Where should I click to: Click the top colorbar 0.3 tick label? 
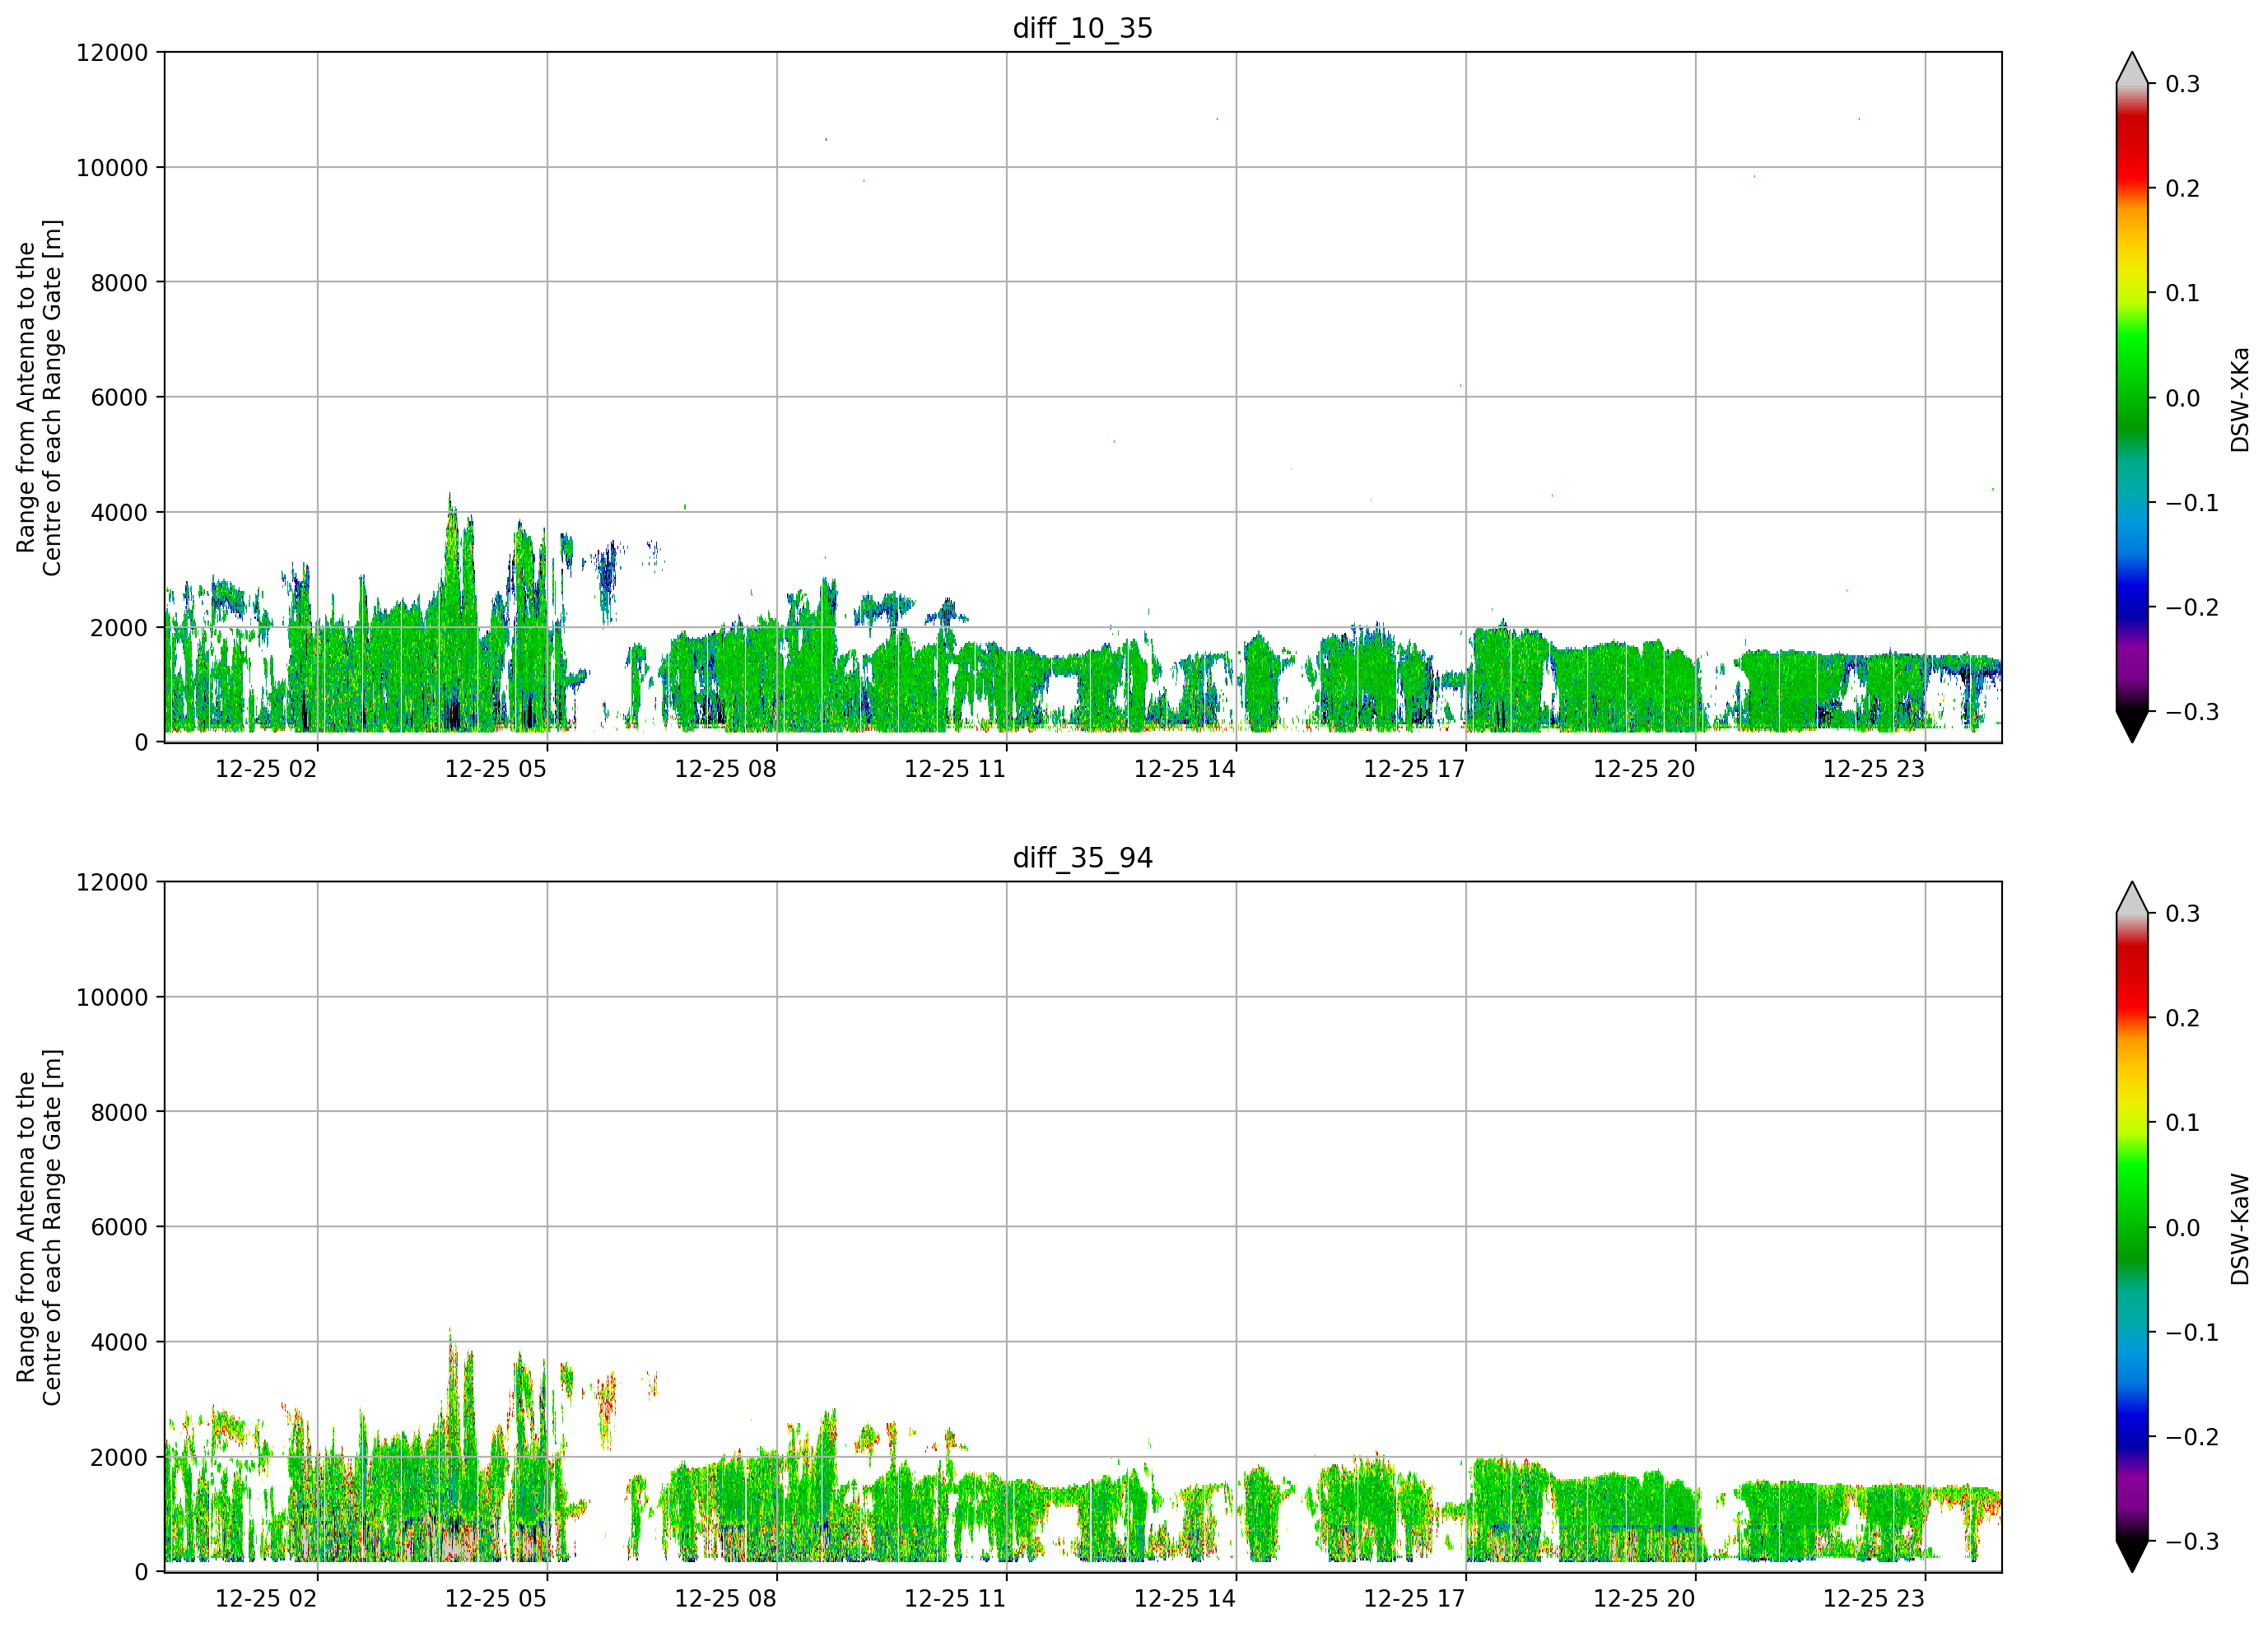tap(2183, 84)
